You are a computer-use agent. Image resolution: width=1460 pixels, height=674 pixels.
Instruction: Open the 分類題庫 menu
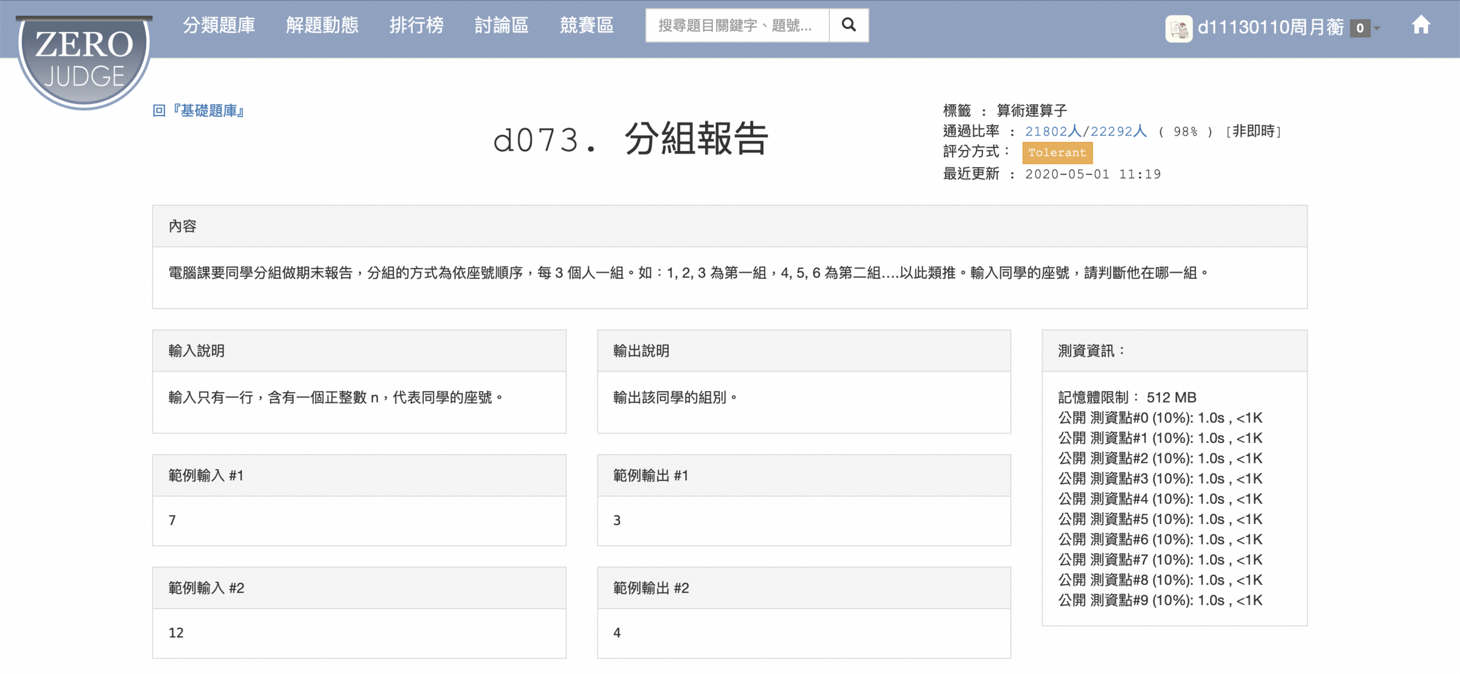click(219, 25)
